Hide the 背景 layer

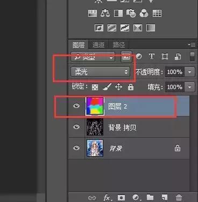[x=76, y=148]
